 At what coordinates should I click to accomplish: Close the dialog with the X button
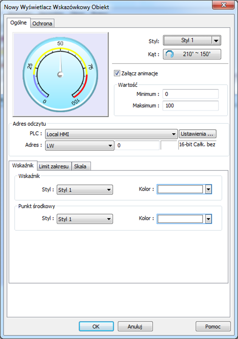tap(223, 5)
